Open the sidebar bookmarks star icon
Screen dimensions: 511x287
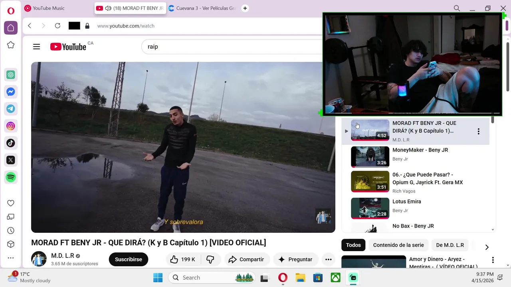11,45
